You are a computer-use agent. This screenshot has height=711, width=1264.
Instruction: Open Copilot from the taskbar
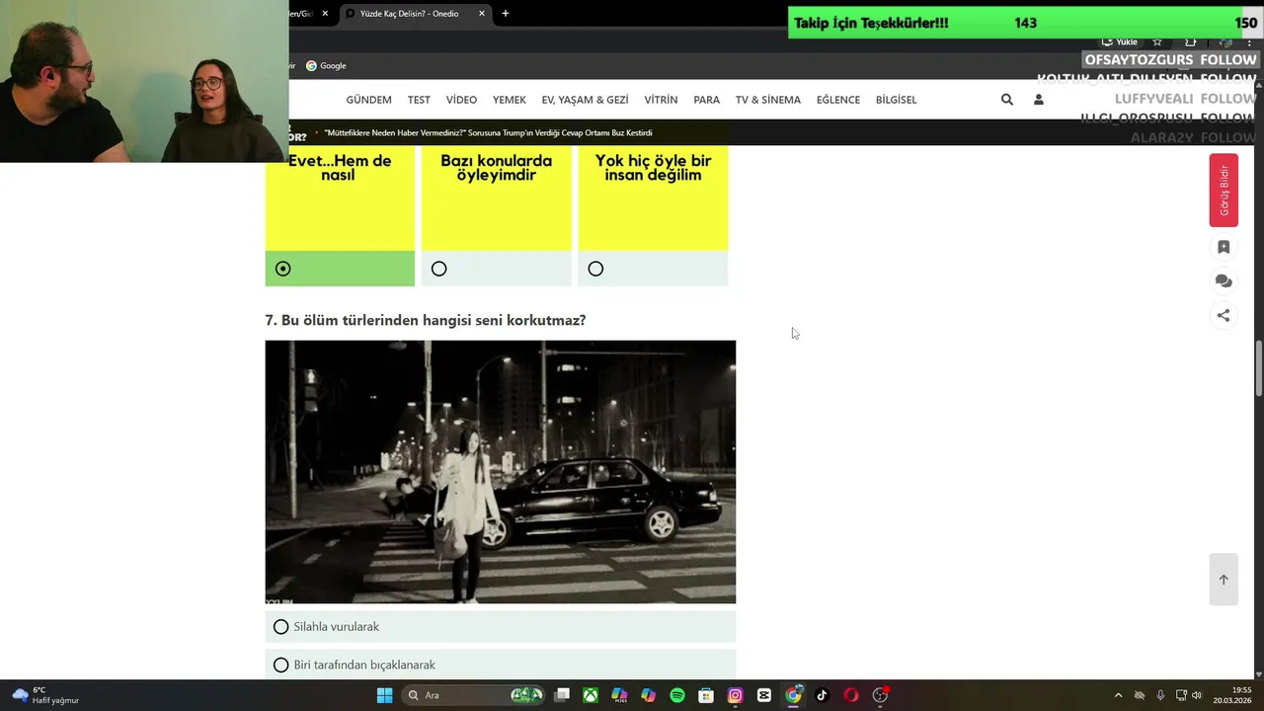(x=648, y=695)
